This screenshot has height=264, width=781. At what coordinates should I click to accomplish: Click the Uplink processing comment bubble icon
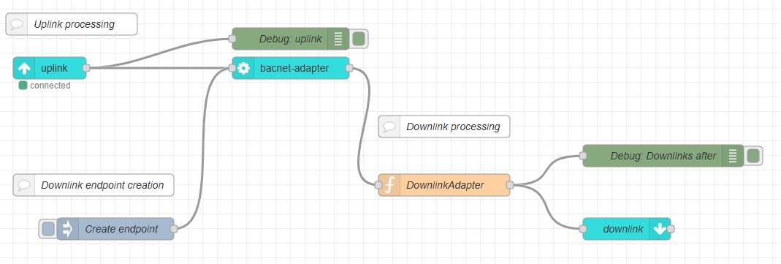[18, 24]
